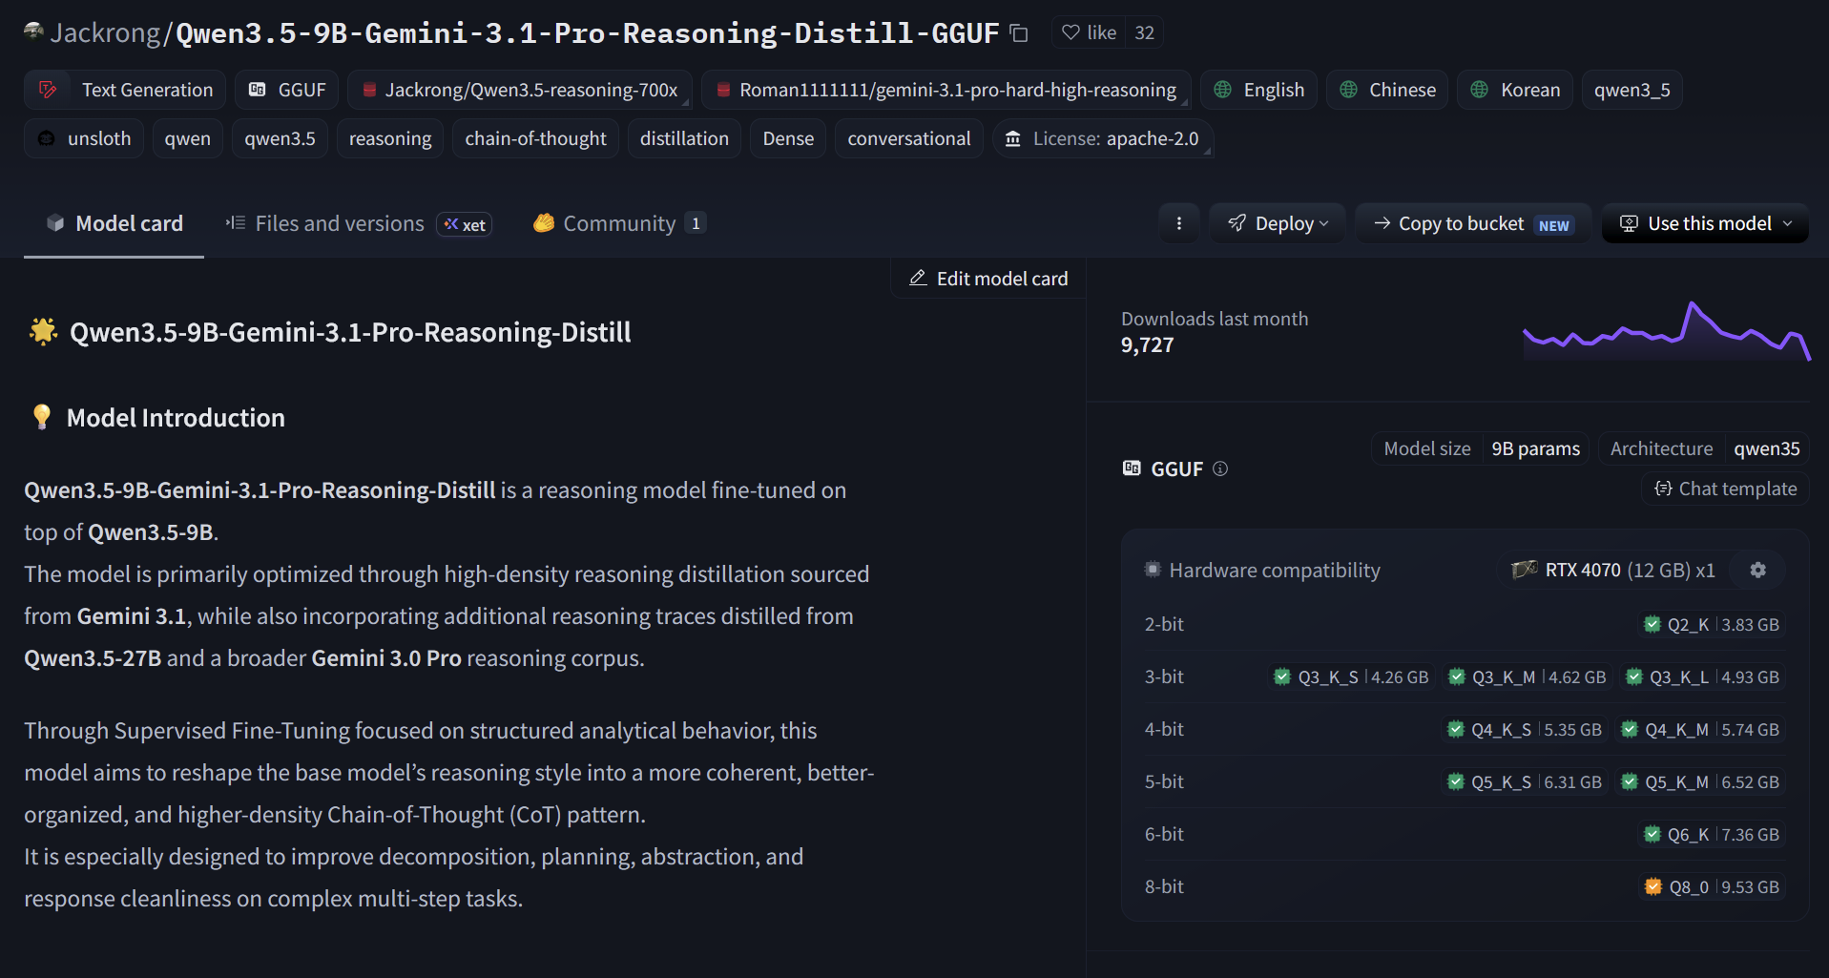Select the Q4_K_S 5.35 GB quantization
This screenshot has width=1829, height=978.
tap(1525, 729)
